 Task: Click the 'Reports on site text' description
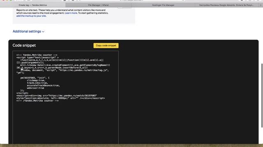(x=62, y=13)
